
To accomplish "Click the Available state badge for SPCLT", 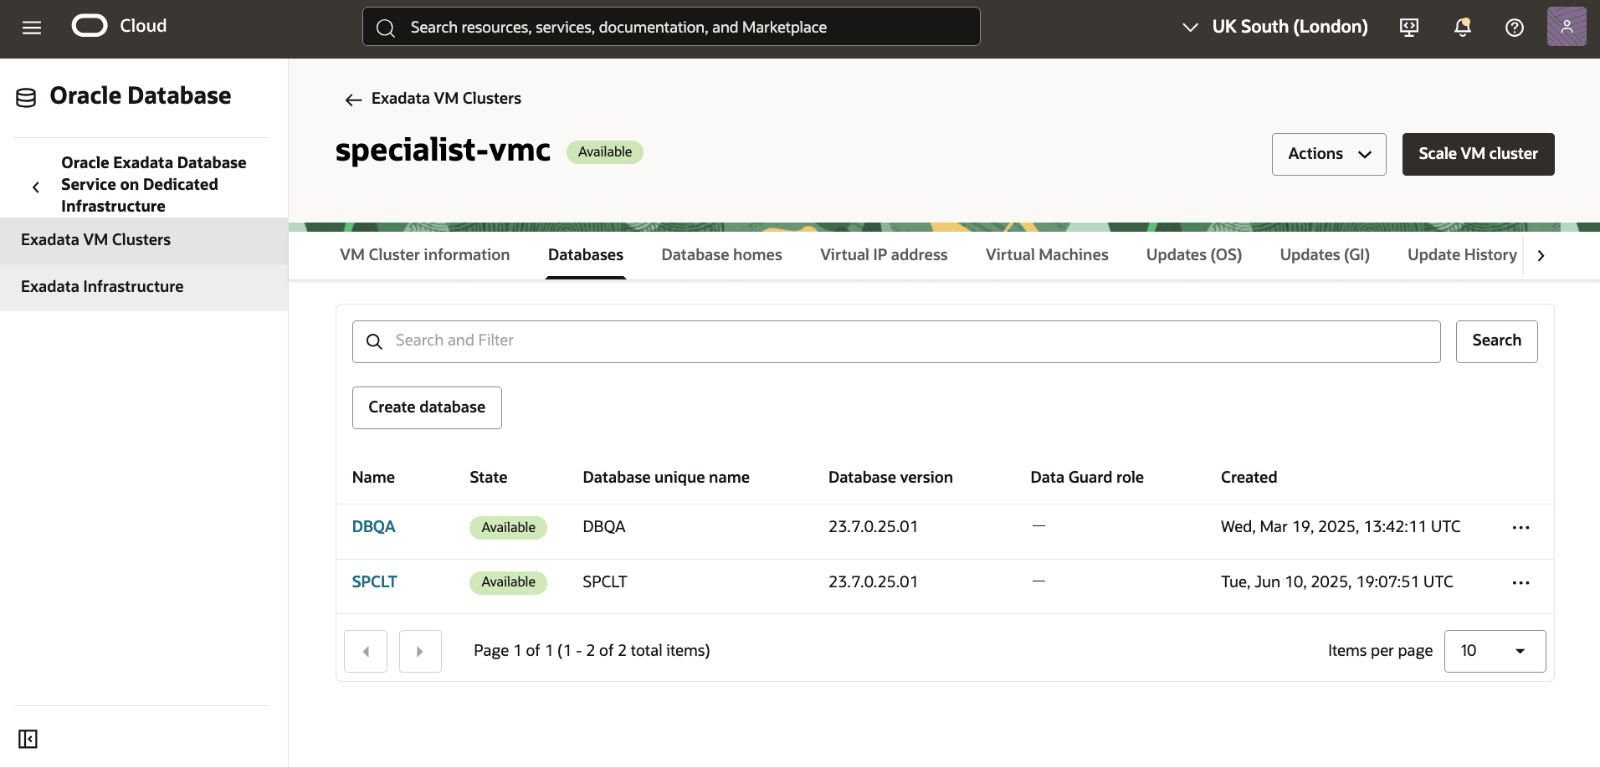I will pos(508,582).
